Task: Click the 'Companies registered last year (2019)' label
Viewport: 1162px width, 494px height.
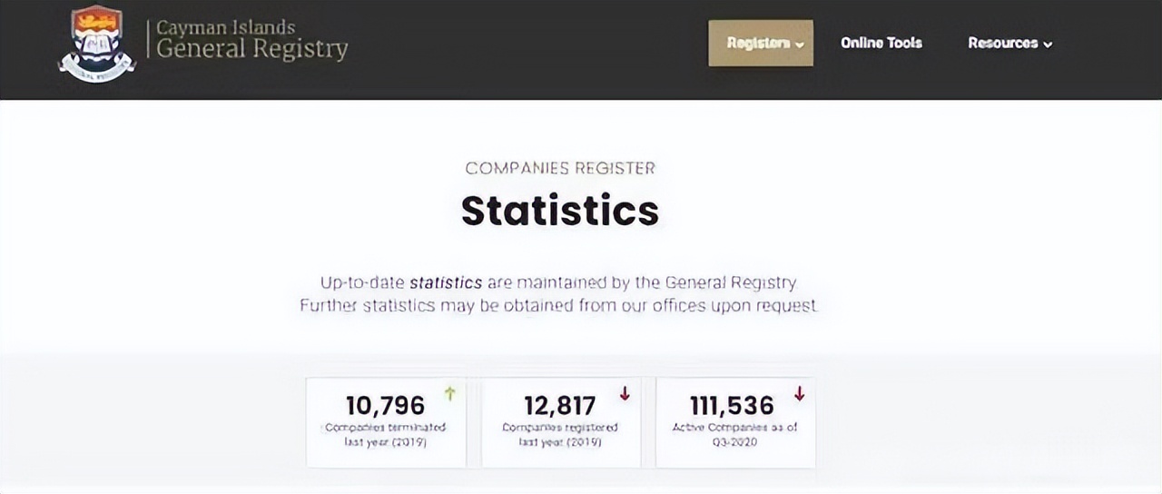Action: click(560, 434)
